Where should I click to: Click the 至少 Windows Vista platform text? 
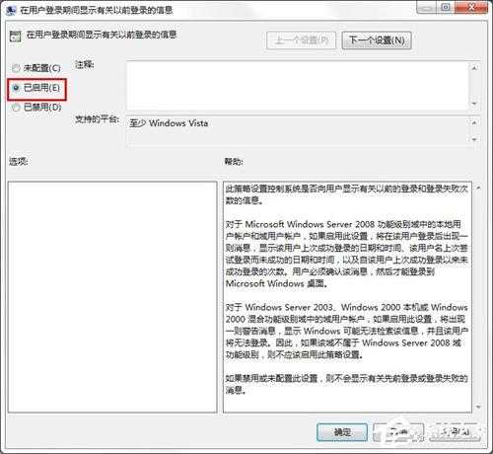pyautogui.click(x=169, y=123)
